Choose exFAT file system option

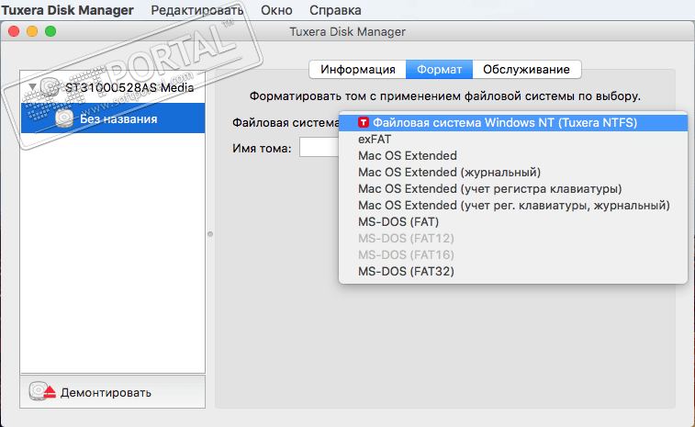point(513,140)
